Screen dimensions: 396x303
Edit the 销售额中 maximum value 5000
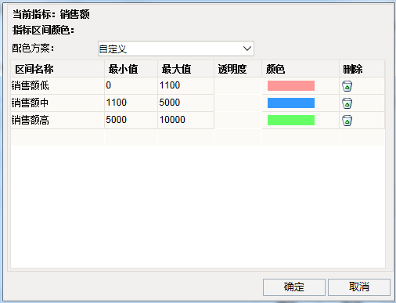click(x=185, y=103)
